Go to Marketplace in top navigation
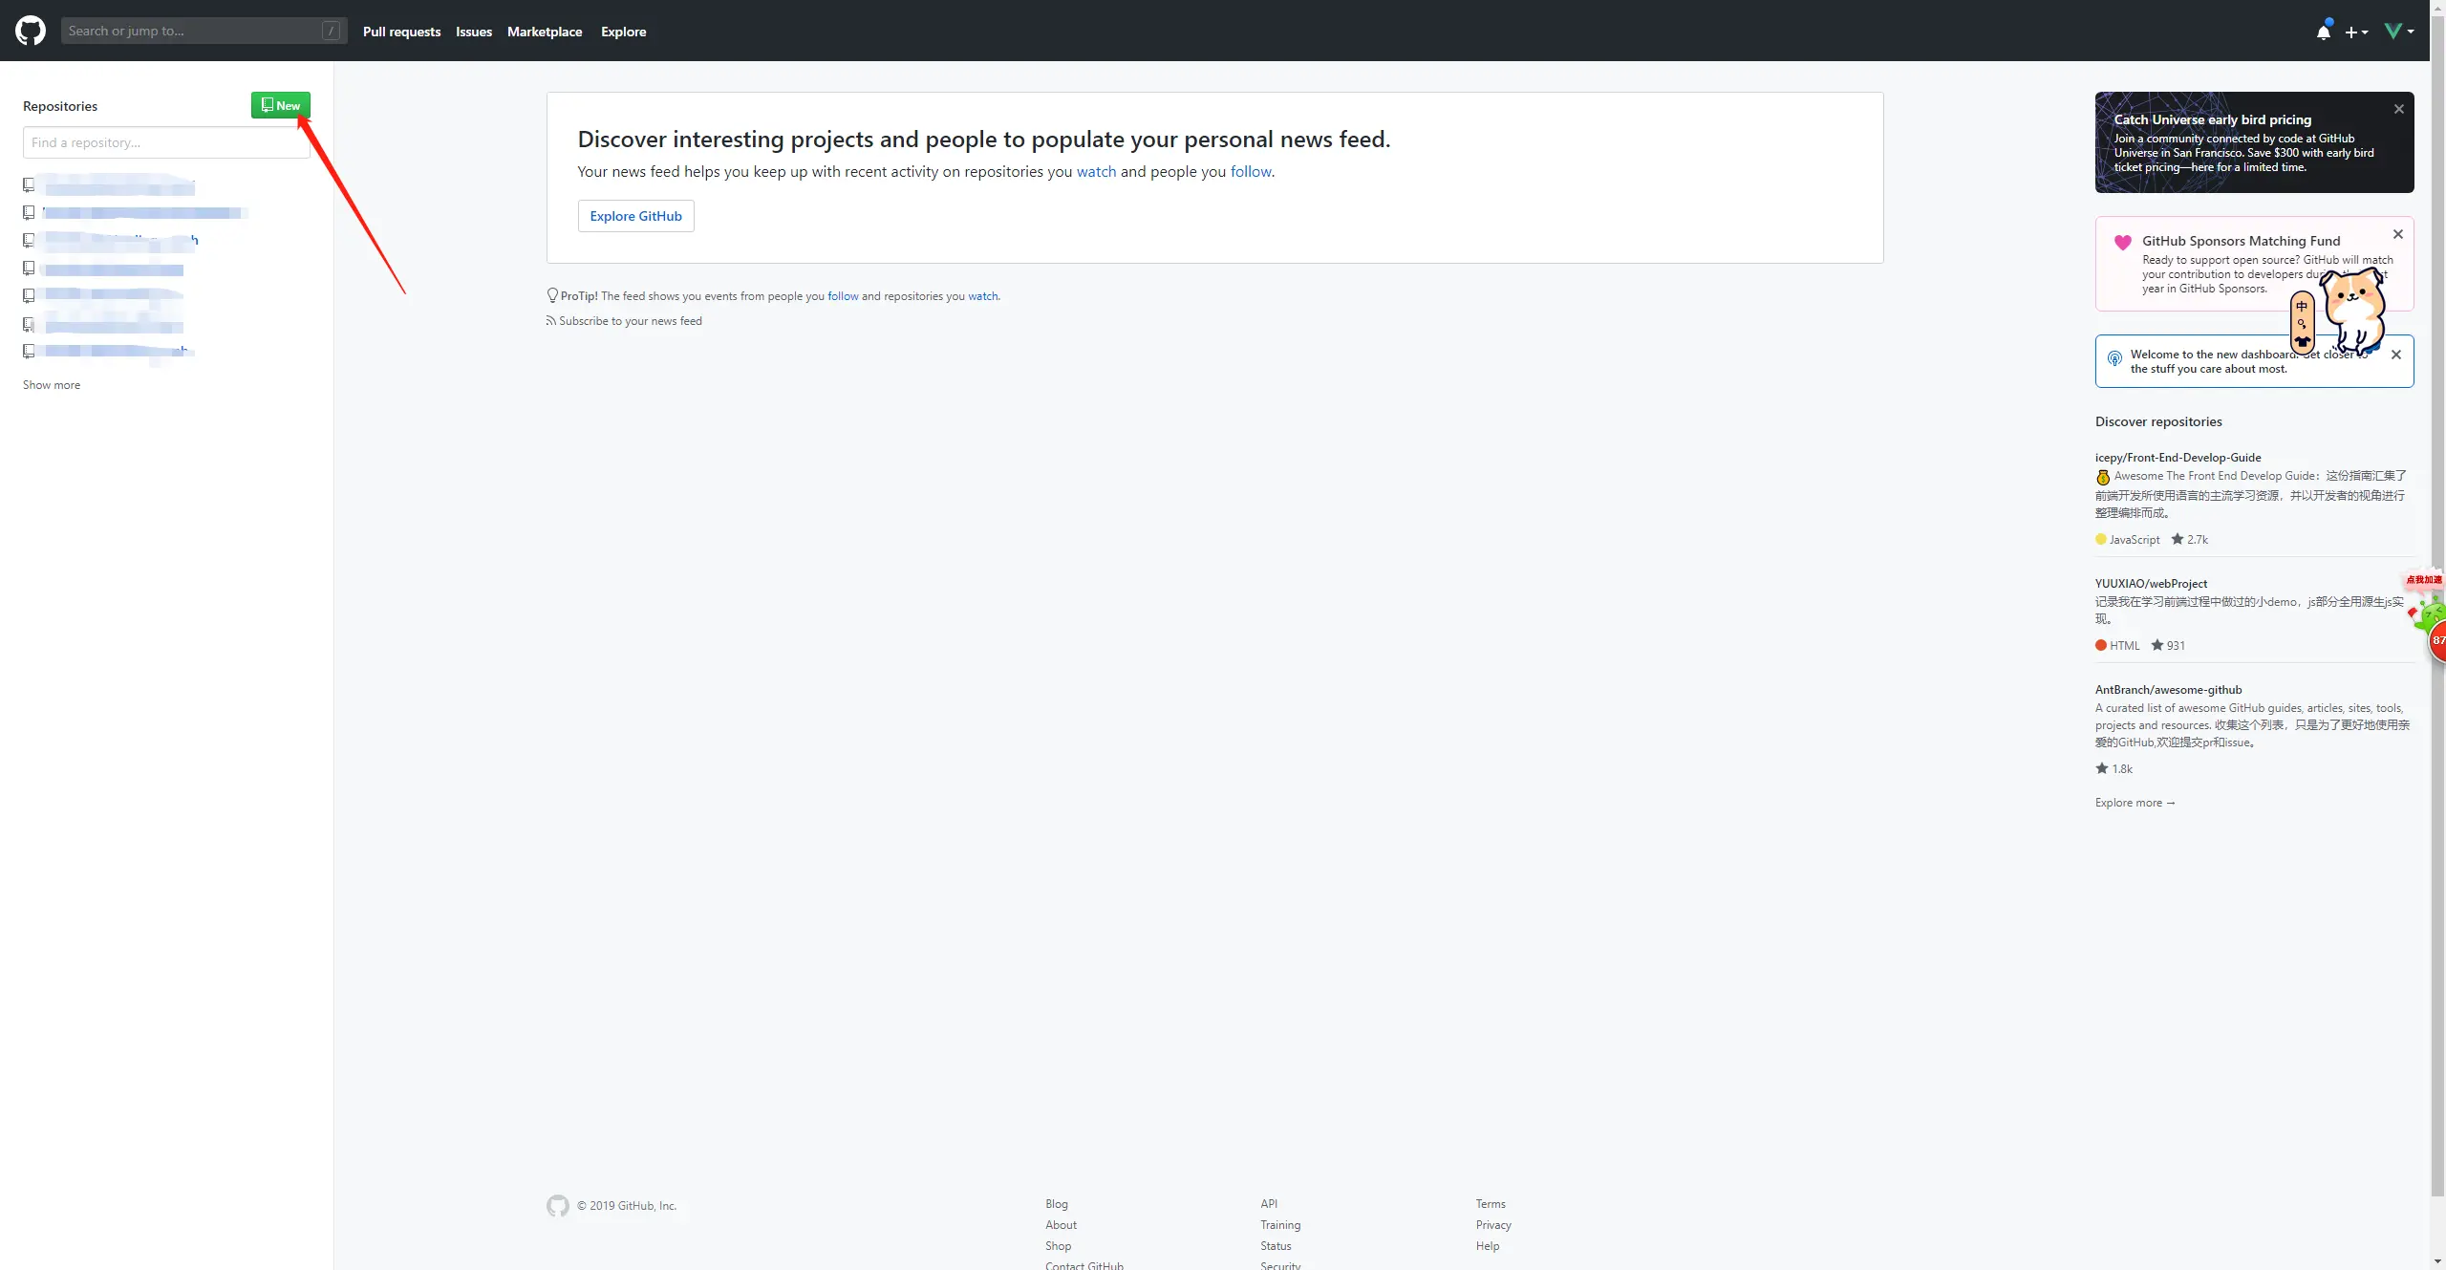The height and width of the screenshot is (1270, 2446). (544, 32)
